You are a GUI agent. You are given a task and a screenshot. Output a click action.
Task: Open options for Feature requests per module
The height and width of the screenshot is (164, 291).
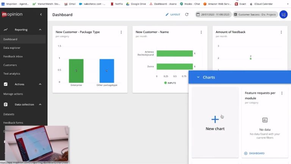click(282, 93)
